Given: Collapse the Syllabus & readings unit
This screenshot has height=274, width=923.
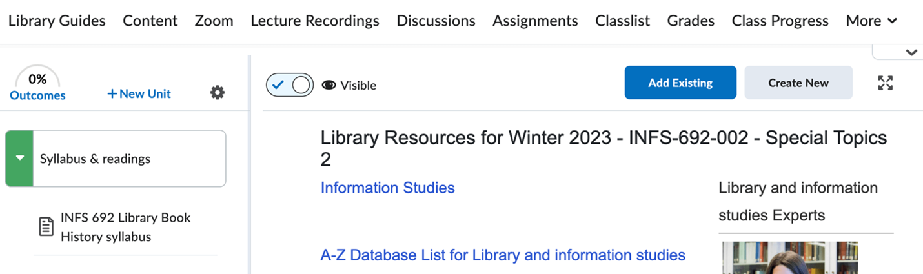Looking at the screenshot, I should click(x=20, y=159).
